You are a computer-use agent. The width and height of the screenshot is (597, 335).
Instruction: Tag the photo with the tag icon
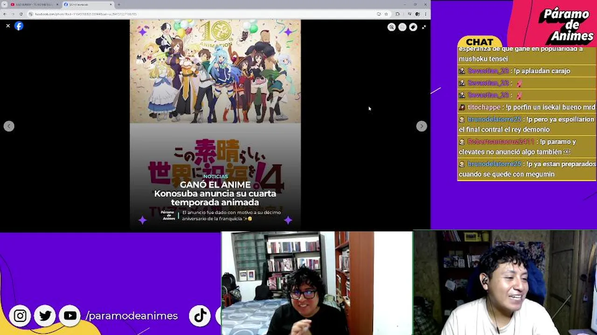pyautogui.click(x=413, y=27)
